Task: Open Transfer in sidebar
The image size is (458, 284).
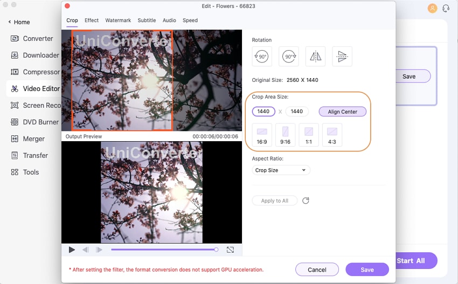Action: (x=29, y=155)
